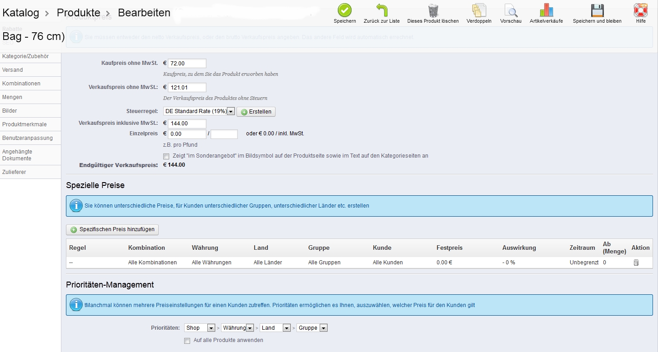Open the Kombinationen tab

pyautogui.click(x=30, y=84)
